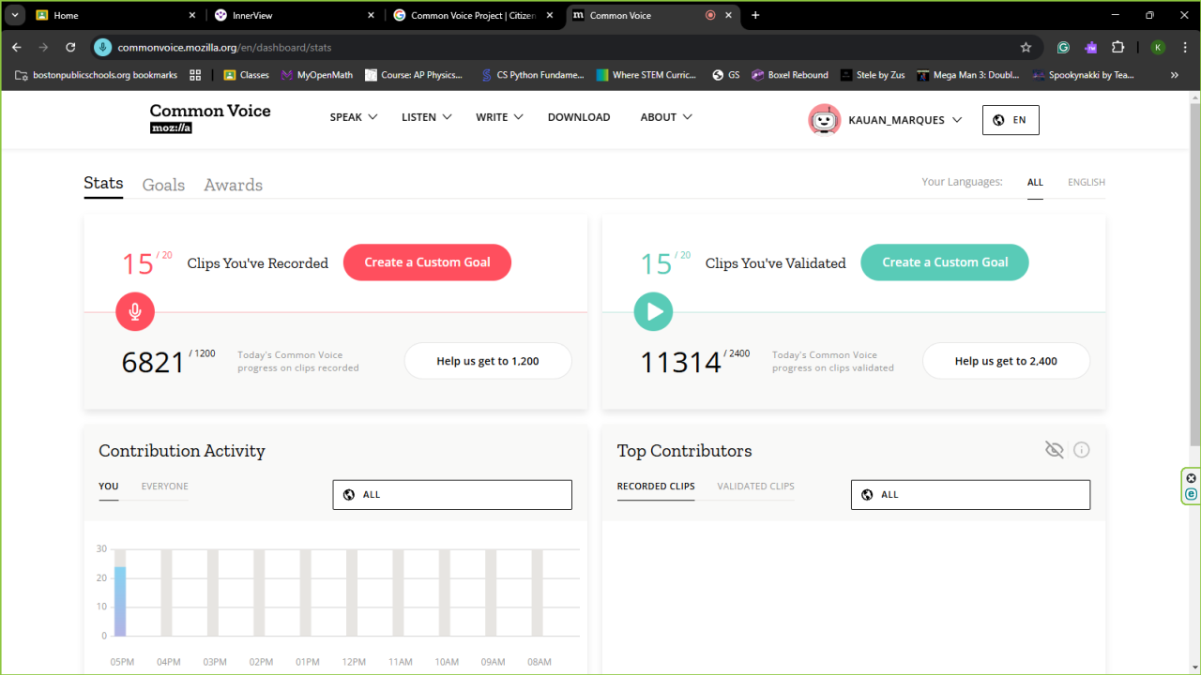The height and width of the screenshot is (675, 1201).
Task: Reload the page
Action: click(70, 47)
